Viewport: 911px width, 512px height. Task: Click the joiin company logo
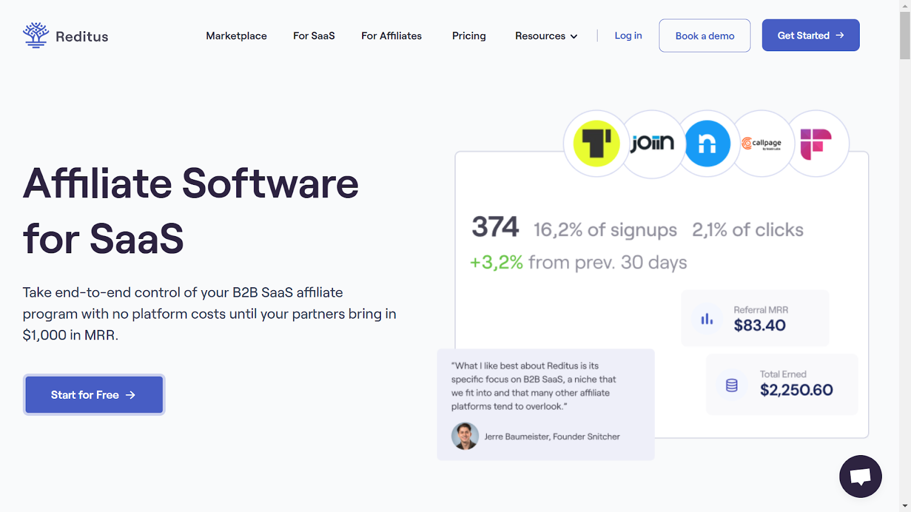point(652,143)
